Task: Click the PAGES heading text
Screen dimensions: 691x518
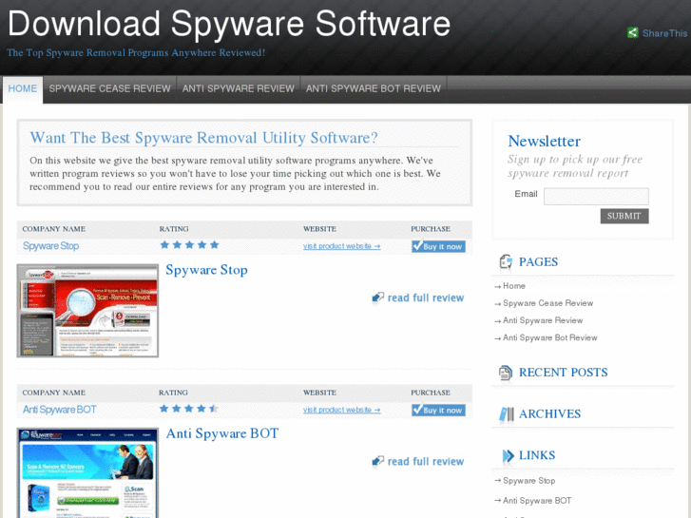Action: tap(538, 262)
